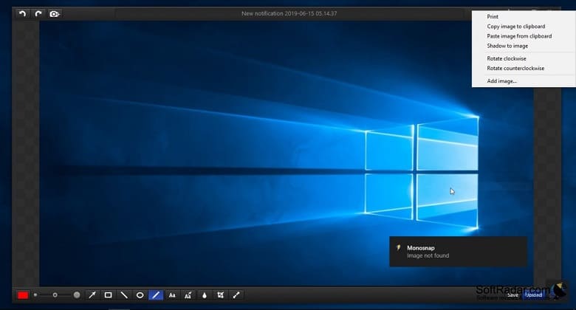Redo the edit with the redo arrow
The width and height of the screenshot is (576, 310).
(38, 13)
